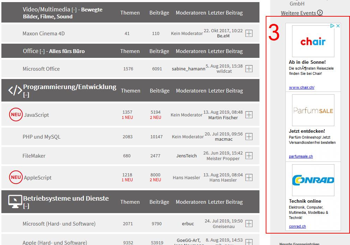Open the AppleScript forum
Image resolution: width=350 pixels, height=245 pixels.
pyautogui.click(x=38, y=178)
